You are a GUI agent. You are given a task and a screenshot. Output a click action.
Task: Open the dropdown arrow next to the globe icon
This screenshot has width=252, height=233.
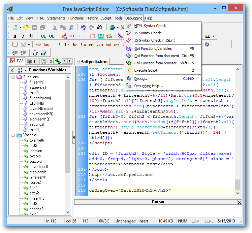coord(118,27)
